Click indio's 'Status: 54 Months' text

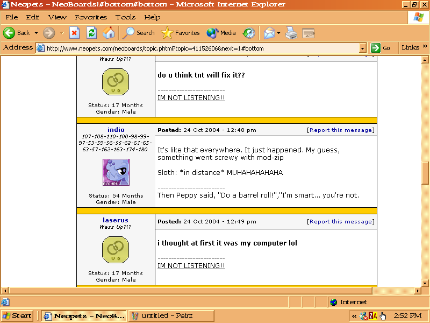tap(116, 195)
